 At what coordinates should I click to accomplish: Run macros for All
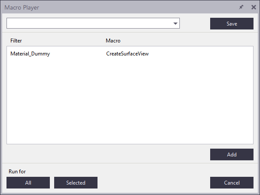28,183
